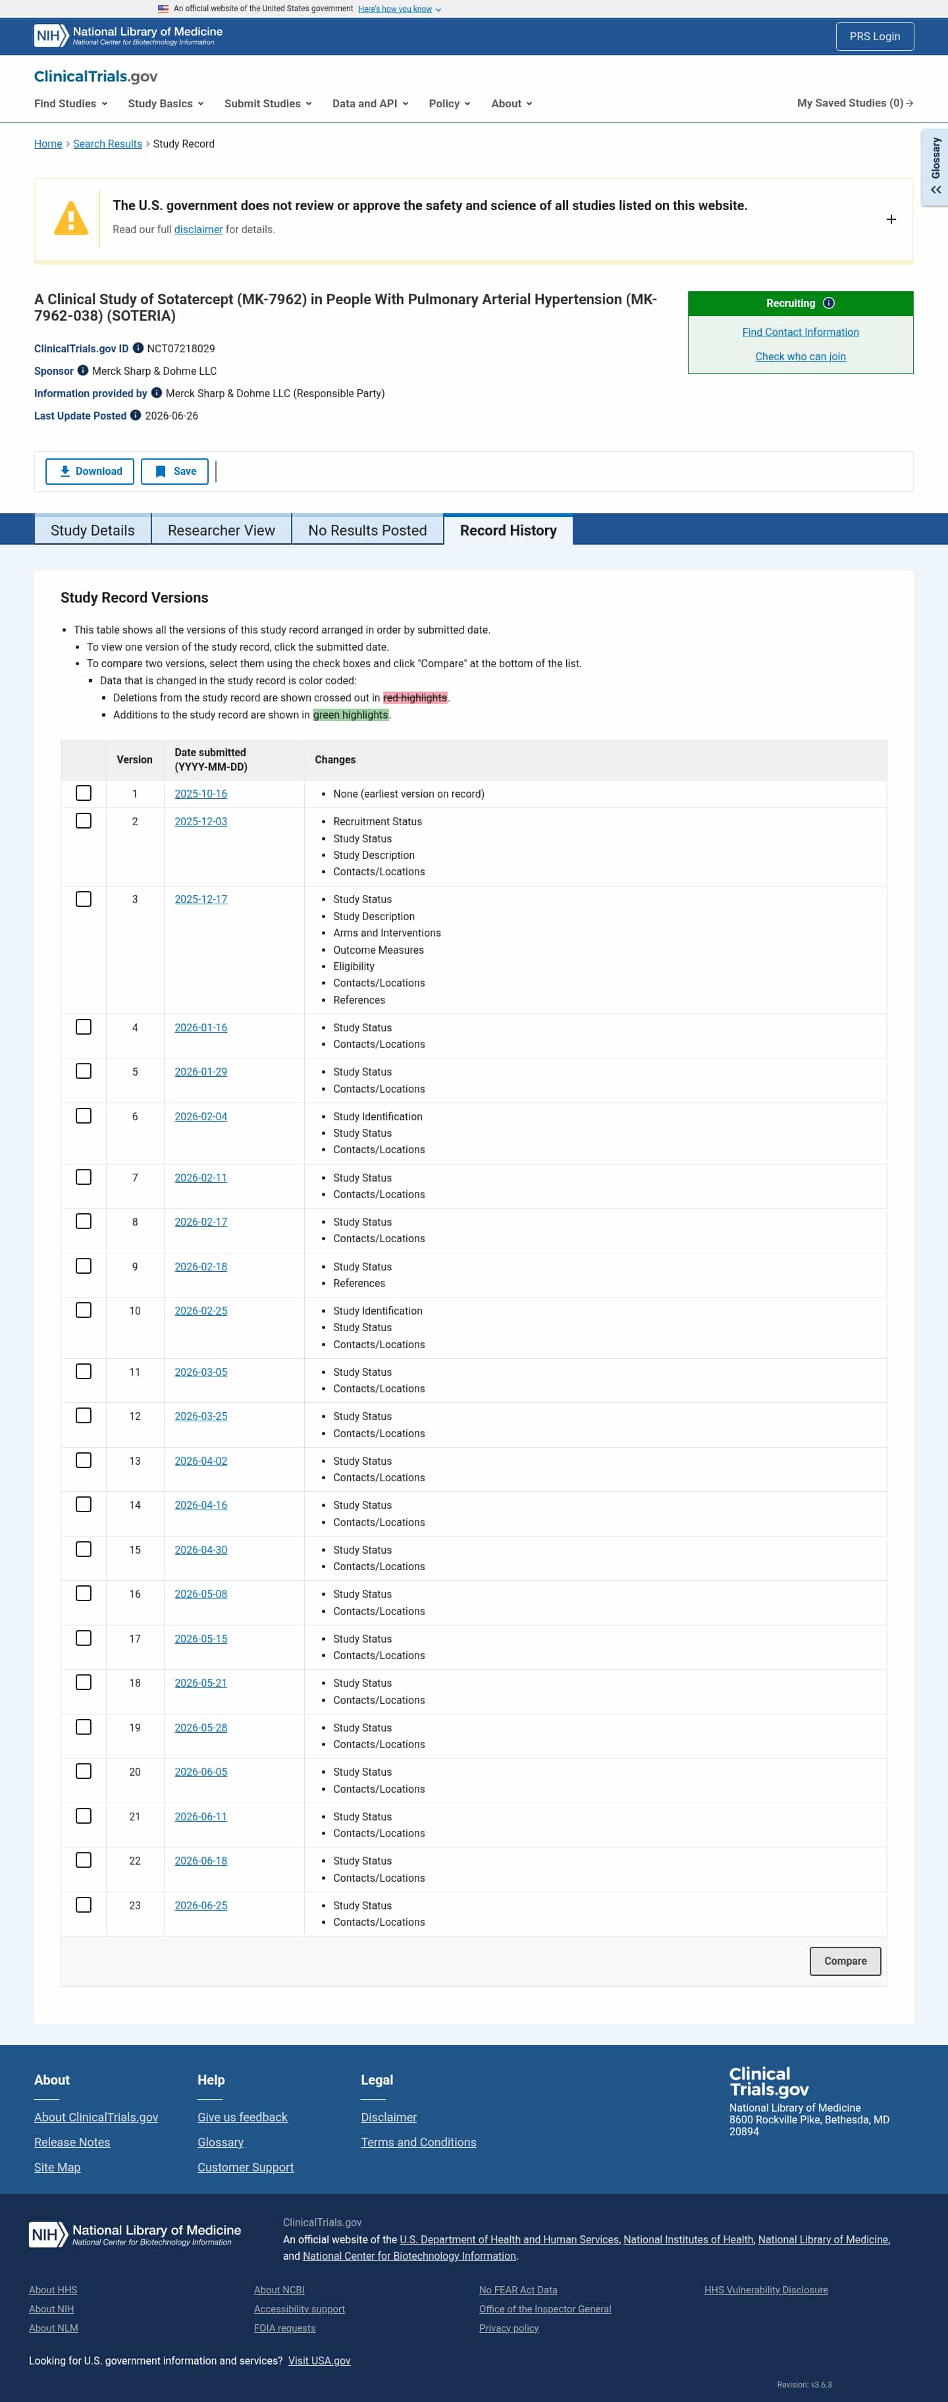Open version submitted 2025-12-17

pos(200,899)
